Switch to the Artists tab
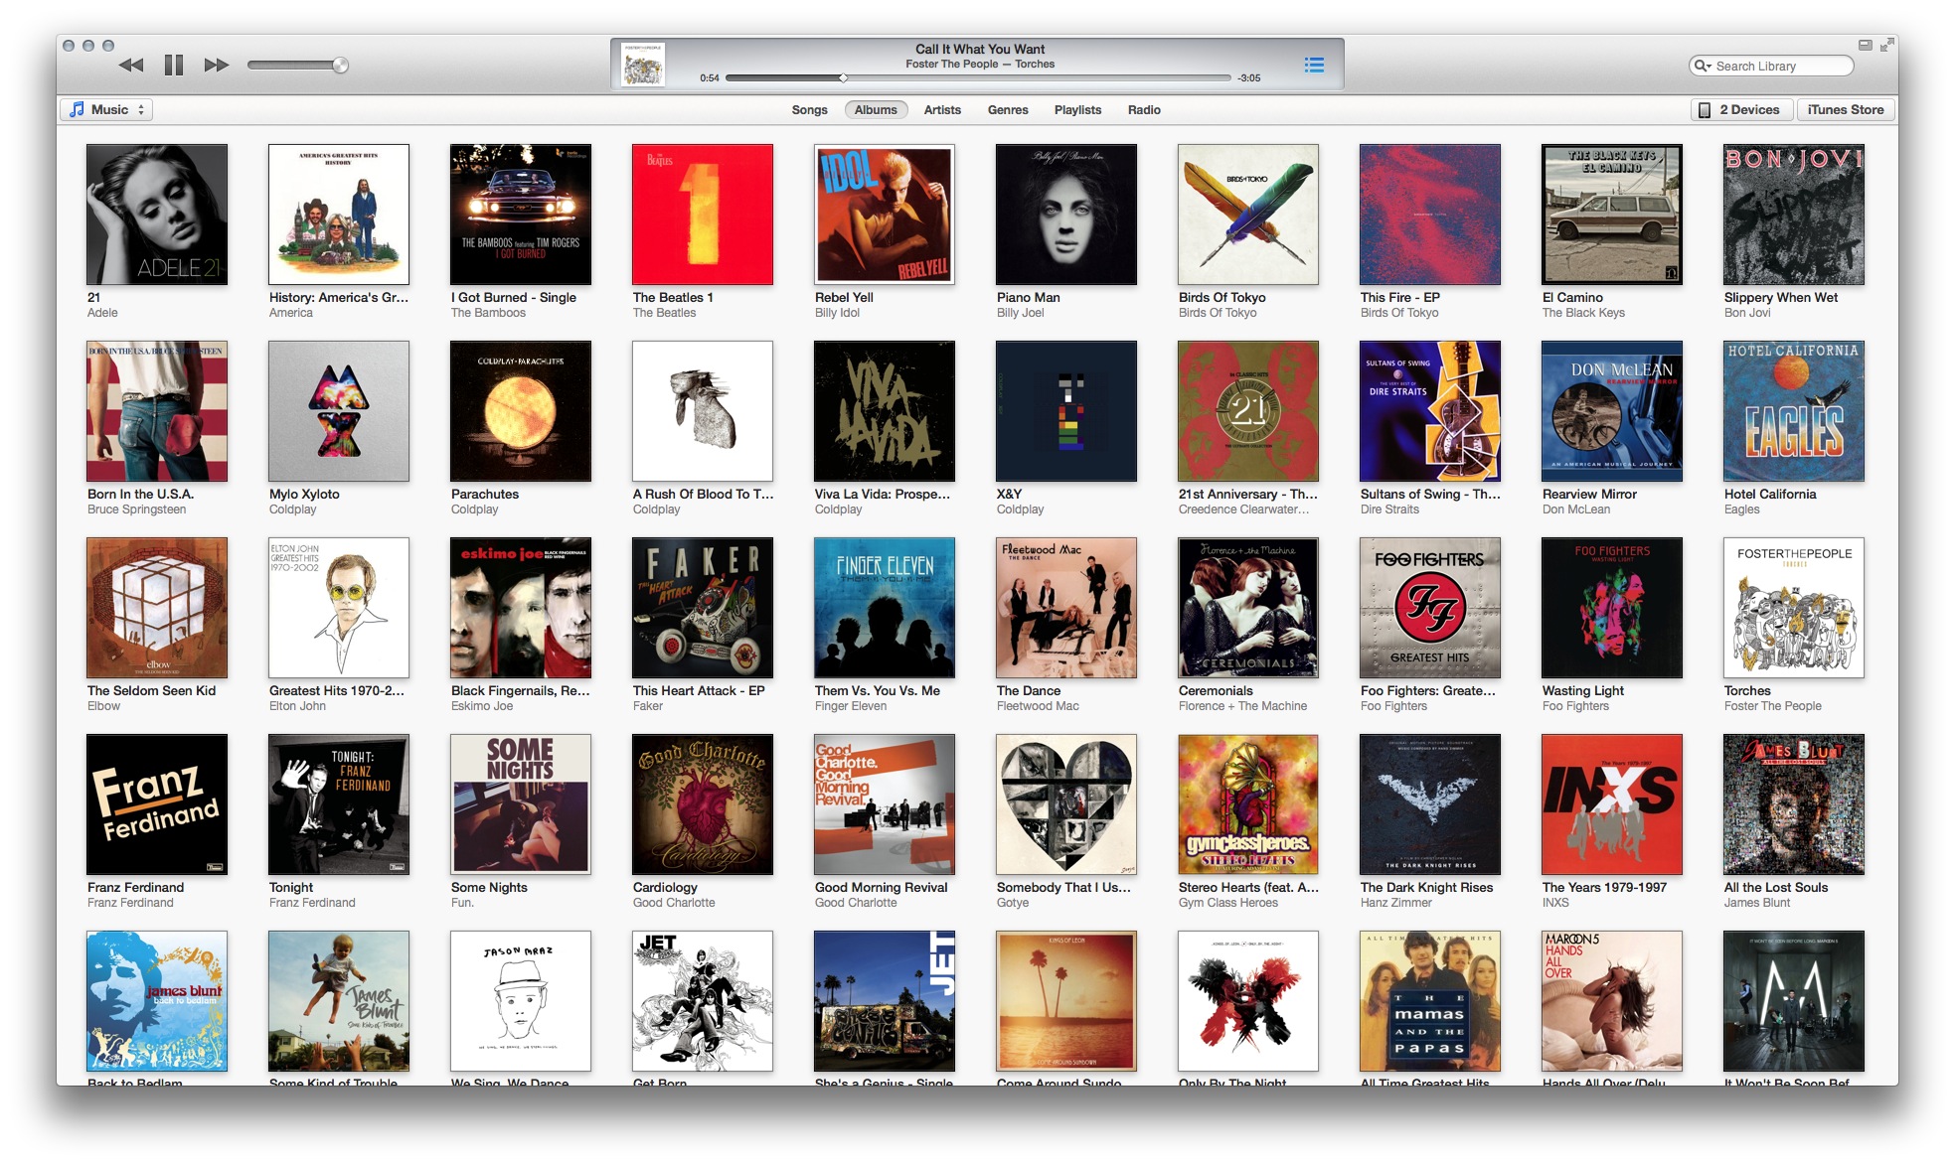The image size is (1955, 1164). (942, 110)
